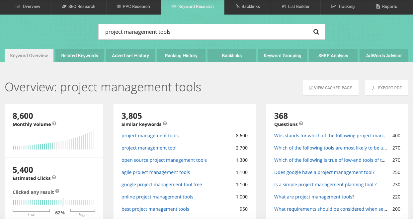Open 'open source project management tools' link
413x219 pixels.
tap(164, 160)
